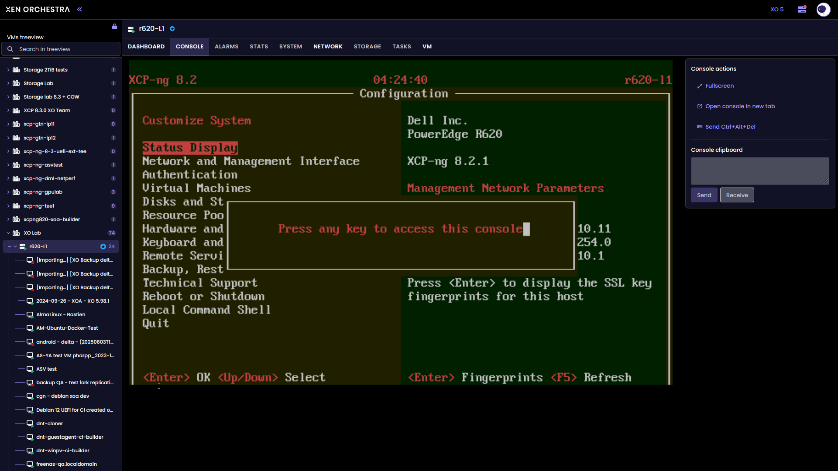Expand the xcp-gtn-ip12 pool

[x=8, y=138]
